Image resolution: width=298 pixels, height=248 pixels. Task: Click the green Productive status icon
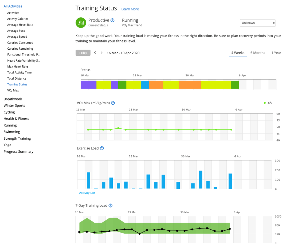pyautogui.click(x=81, y=23)
